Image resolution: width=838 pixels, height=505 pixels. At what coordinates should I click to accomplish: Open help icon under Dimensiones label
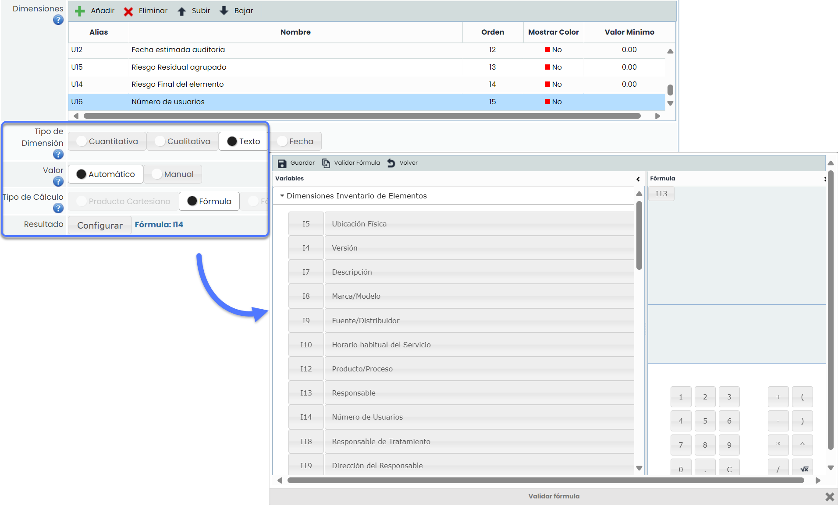pyautogui.click(x=58, y=20)
